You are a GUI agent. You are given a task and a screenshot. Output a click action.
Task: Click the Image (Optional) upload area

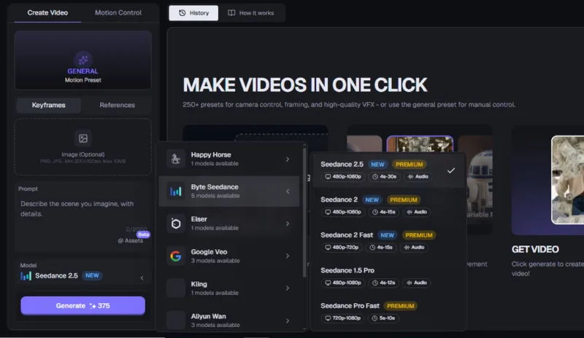pos(83,147)
